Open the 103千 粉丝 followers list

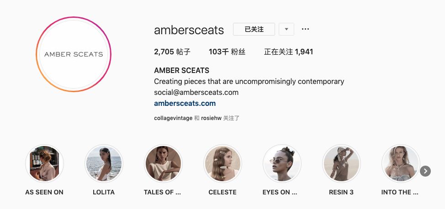click(227, 52)
